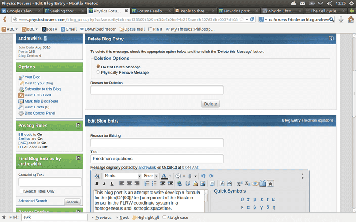Click the text color A swatch
356x222 pixels.
coord(164,176)
